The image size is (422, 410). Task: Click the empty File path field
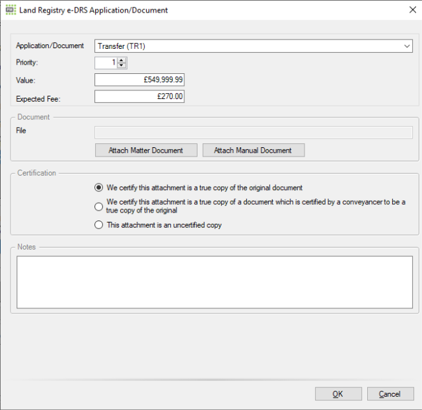[254, 132]
